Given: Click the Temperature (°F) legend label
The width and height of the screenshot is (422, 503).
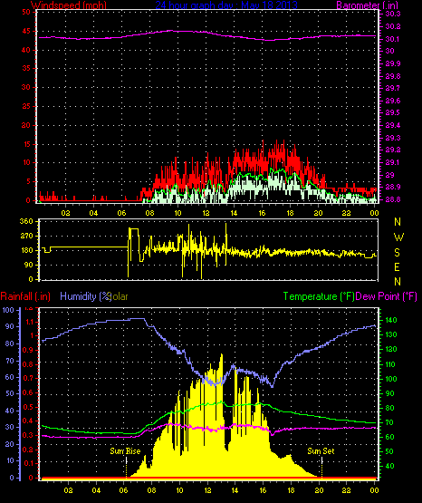Looking at the screenshot, I should 319,296.
